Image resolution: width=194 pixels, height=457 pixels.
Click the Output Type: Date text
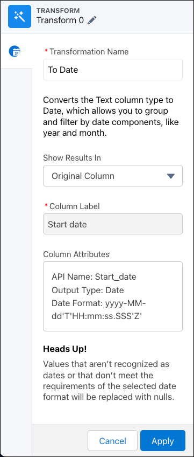point(88,290)
